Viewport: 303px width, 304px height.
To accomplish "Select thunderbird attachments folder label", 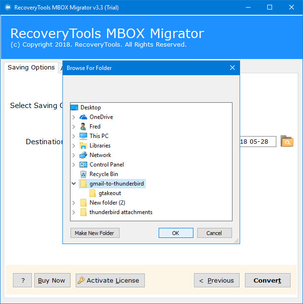I will point(121,212).
